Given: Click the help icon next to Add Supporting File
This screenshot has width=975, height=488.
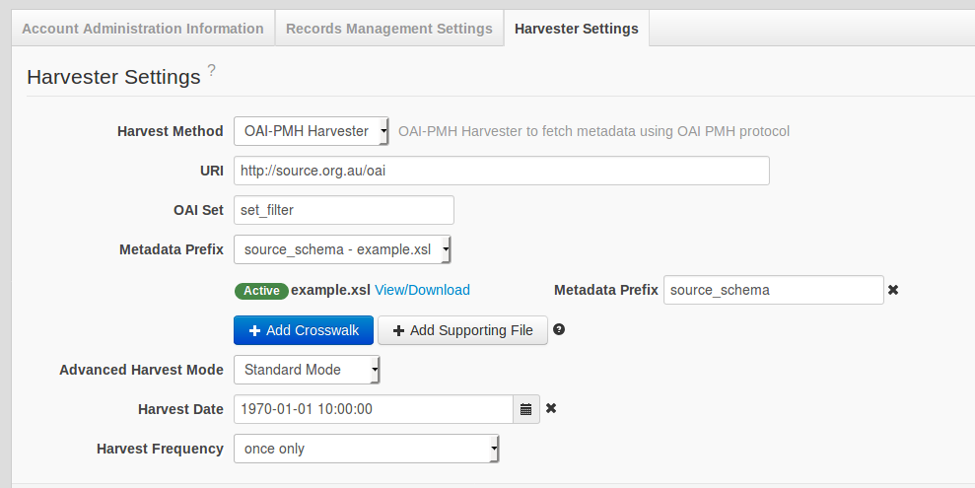Looking at the screenshot, I should pos(559,329).
